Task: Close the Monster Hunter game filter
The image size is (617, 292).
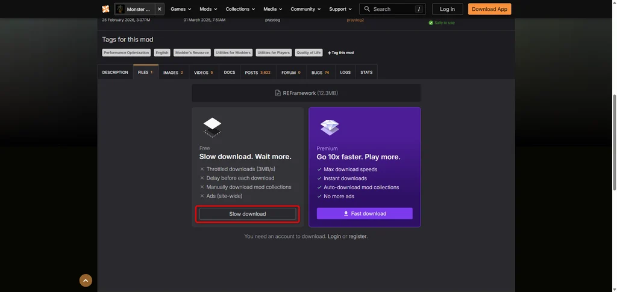Action: pyautogui.click(x=159, y=9)
